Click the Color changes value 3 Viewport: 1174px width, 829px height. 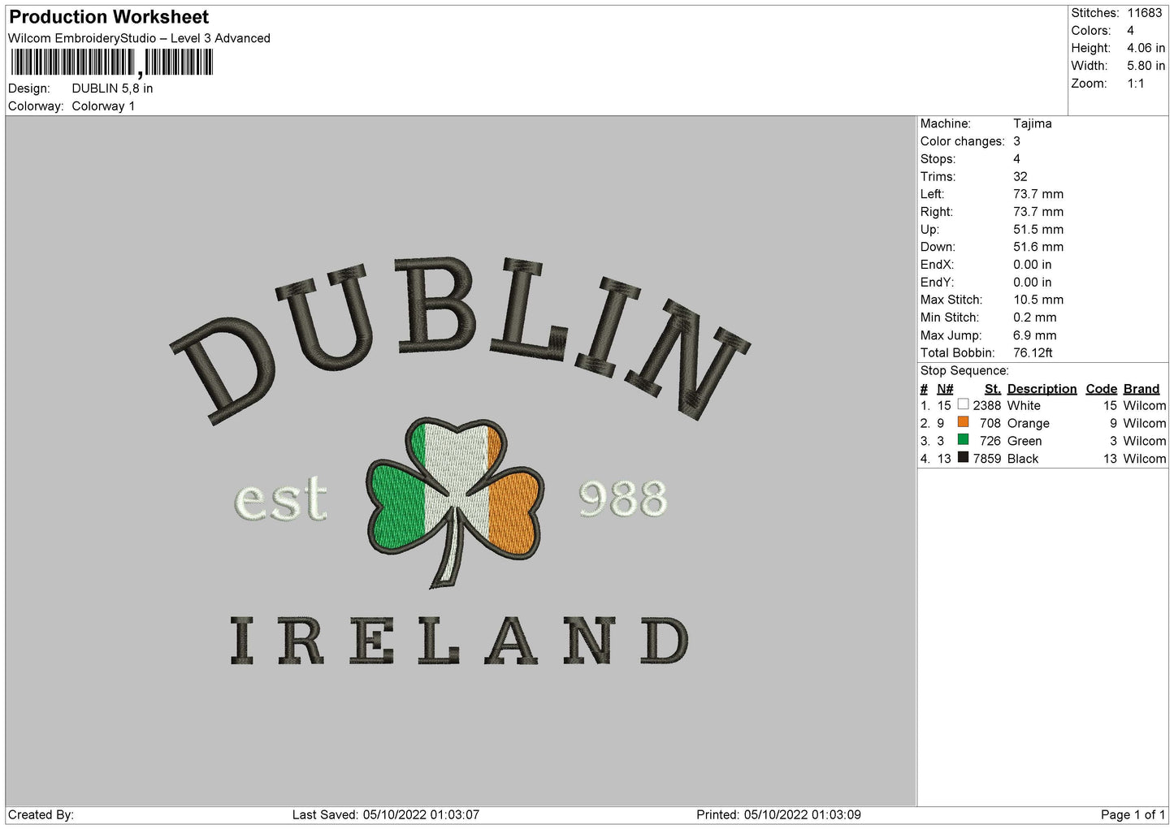pos(1016,141)
